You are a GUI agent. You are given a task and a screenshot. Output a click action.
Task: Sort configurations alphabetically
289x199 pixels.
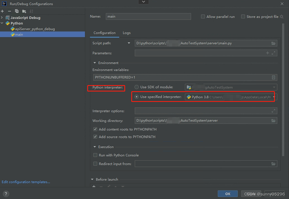point(31,11)
